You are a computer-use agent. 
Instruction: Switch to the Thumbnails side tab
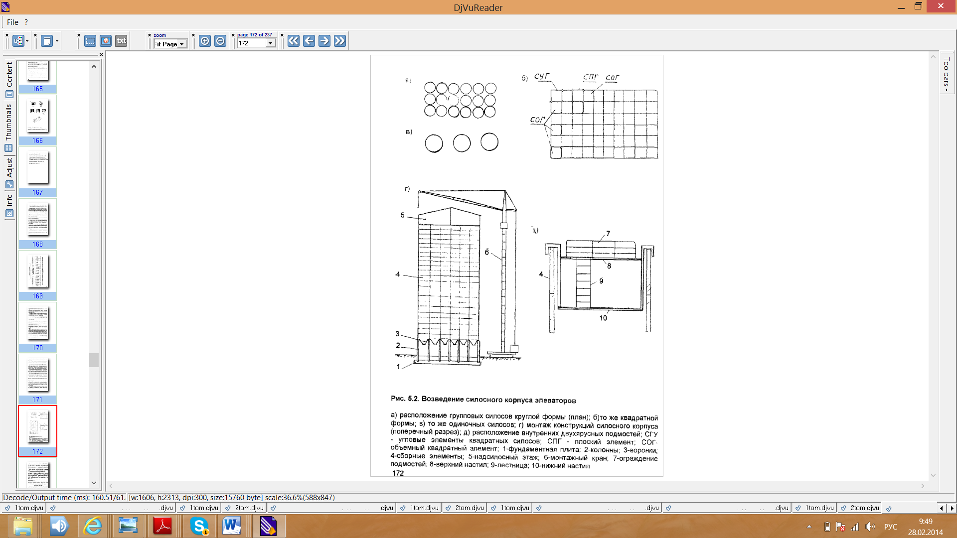pyautogui.click(x=9, y=128)
